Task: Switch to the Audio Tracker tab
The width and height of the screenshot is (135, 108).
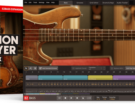Action: coord(122,3)
